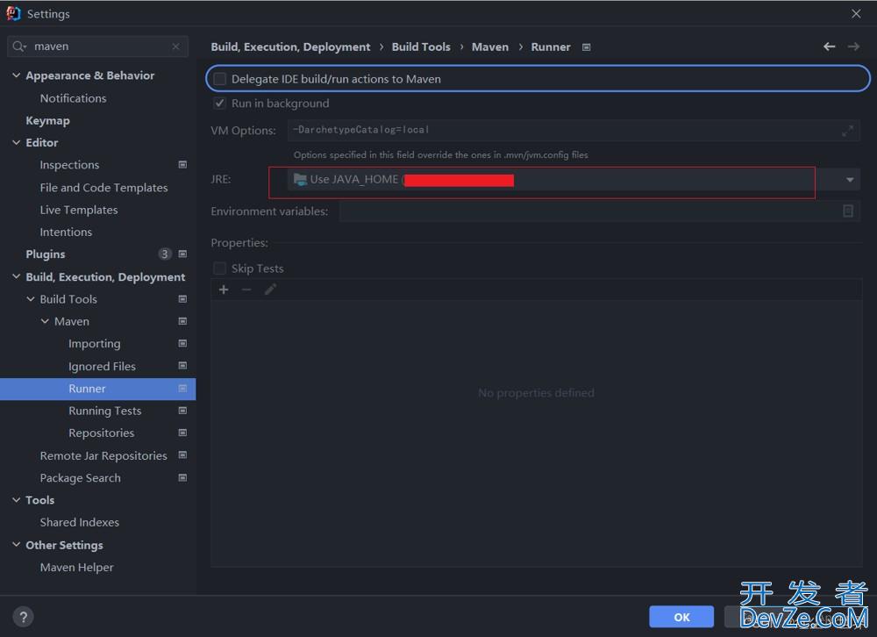This screenshot has width=877, height=637.
Task: Open help with the question mark button
Action: (23, 617)
